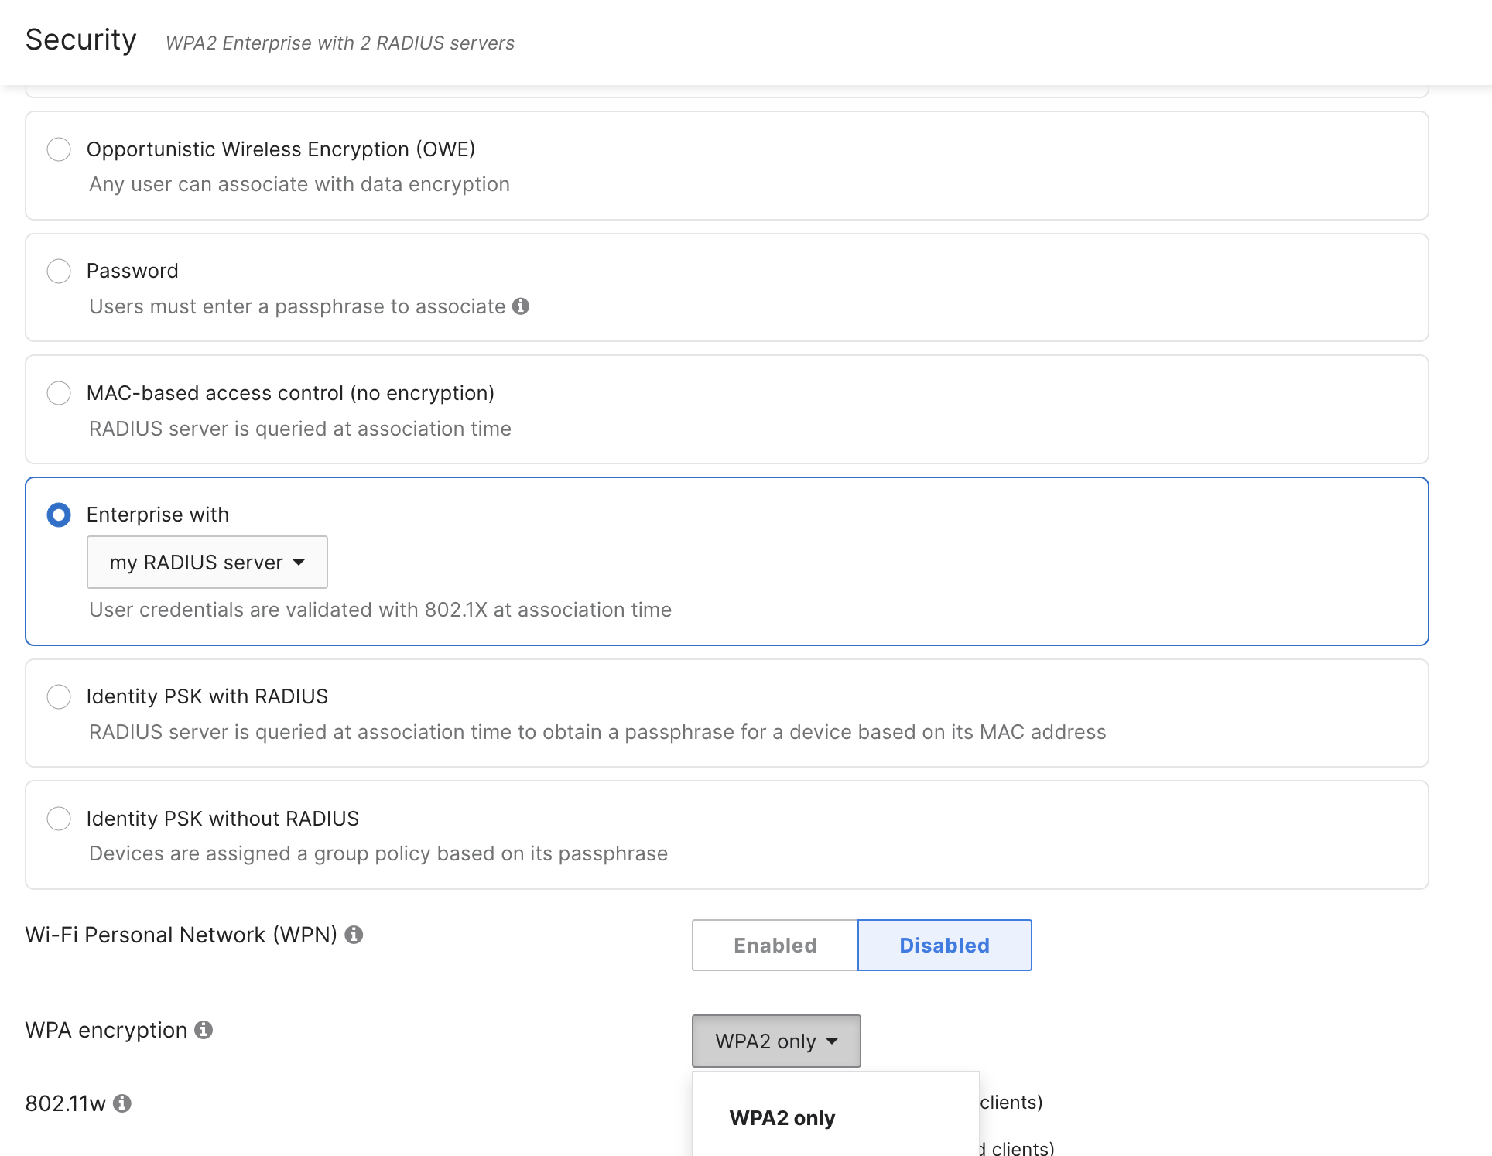Screen dimensions: 1492x1156
Task: Select Opportunistic Wireless Encryption radio button
Action: coord(59,149)
